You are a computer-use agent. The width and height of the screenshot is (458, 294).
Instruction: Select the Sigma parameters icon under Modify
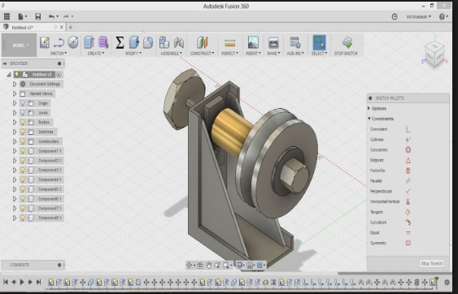point(120,42)
